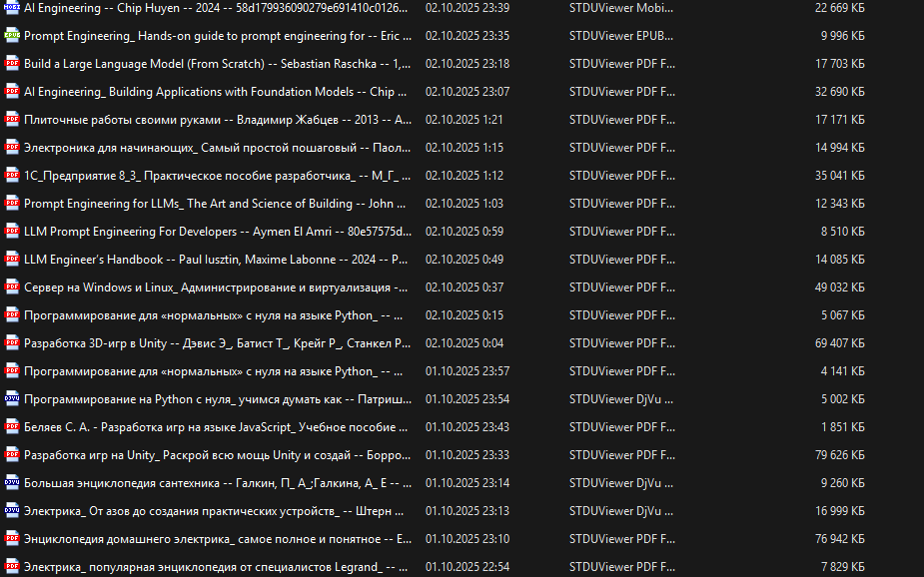Click the MOBI icon of AI Engineering Chip Huyen 2024
Viewport: 924px width, 577px height.
[x=12, y=8]
